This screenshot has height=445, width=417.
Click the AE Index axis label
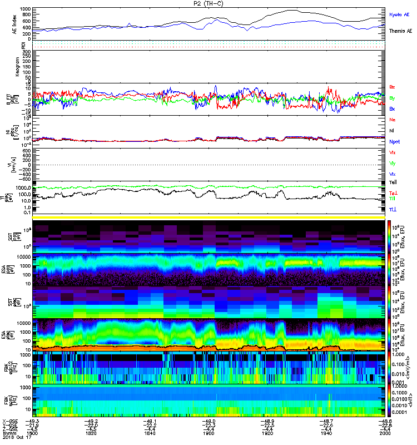tap(15, 24)
